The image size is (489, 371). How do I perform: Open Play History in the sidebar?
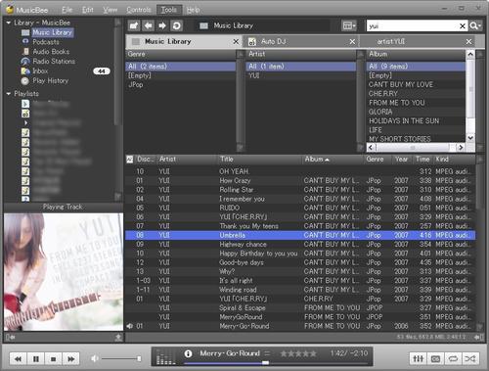pyautogui.click(x=50, y=80)
